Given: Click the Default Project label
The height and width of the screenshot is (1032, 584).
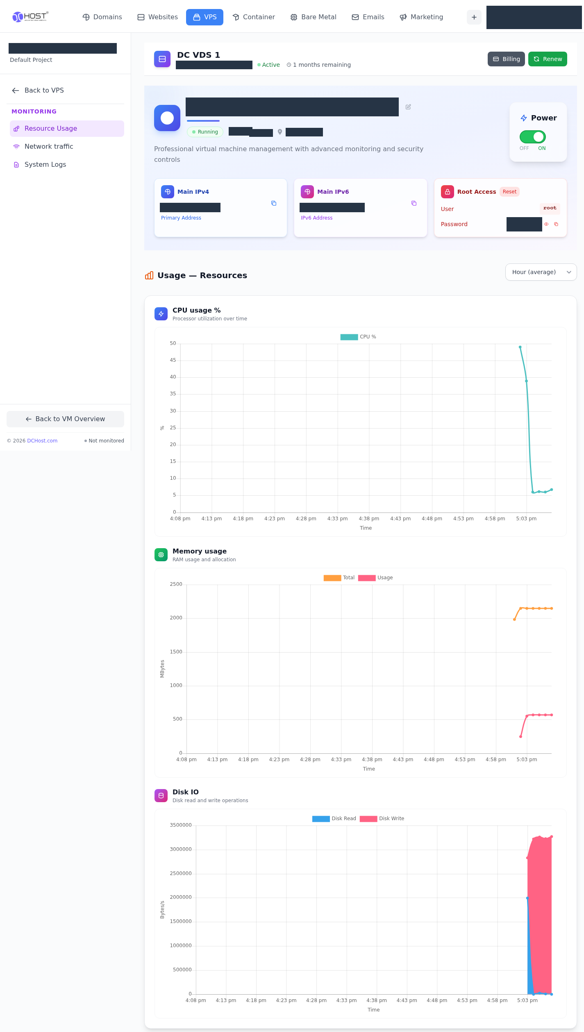Looking at the screenshot, I should 31,60.
